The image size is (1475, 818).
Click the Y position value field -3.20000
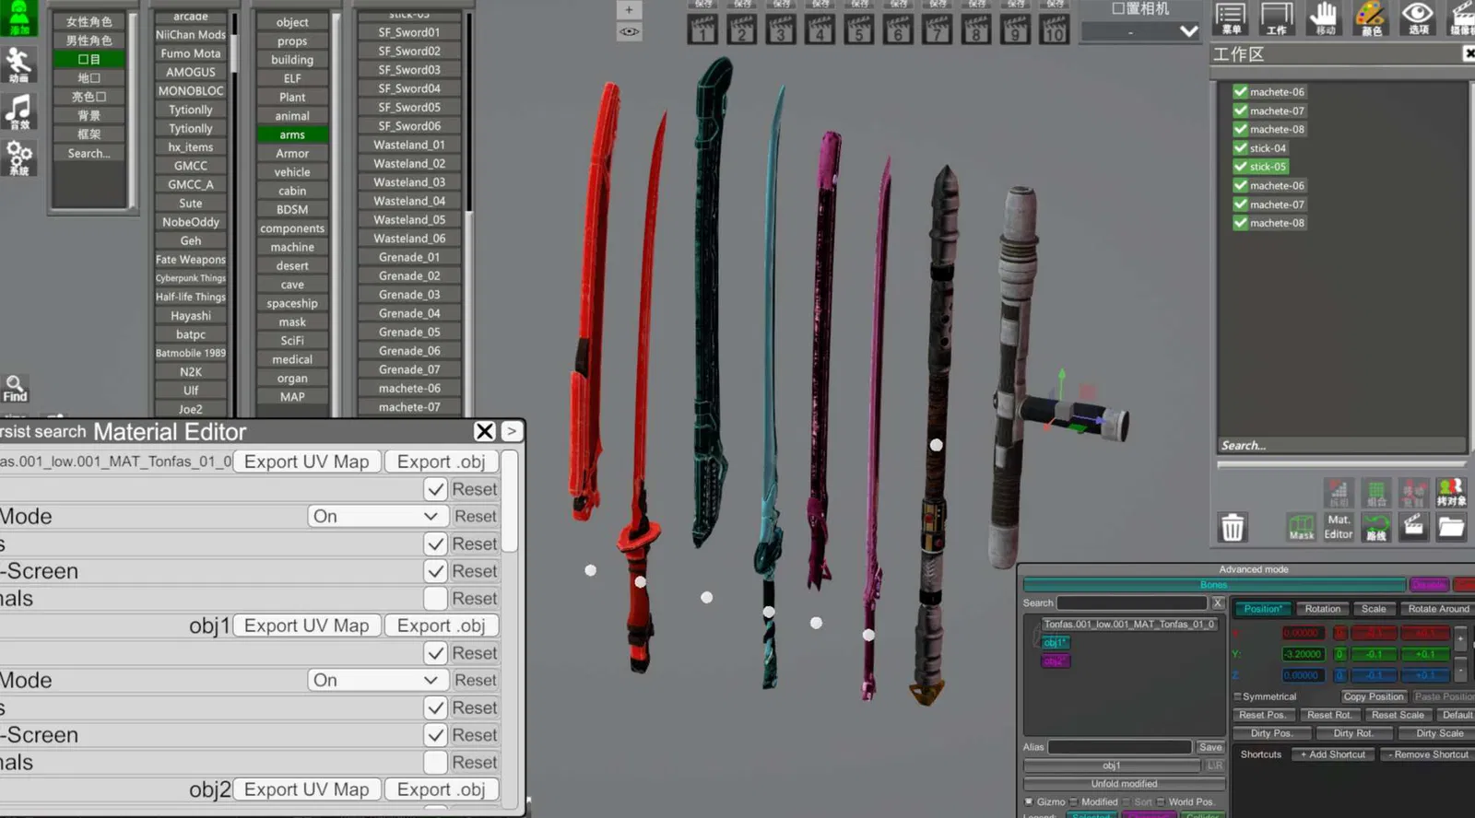click(1303, 654)
